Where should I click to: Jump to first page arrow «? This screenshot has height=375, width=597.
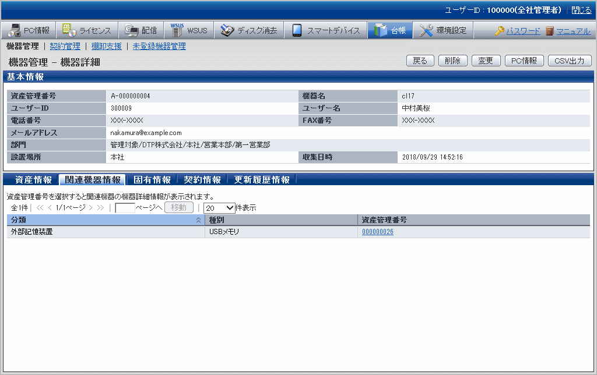tap(40, 208)
